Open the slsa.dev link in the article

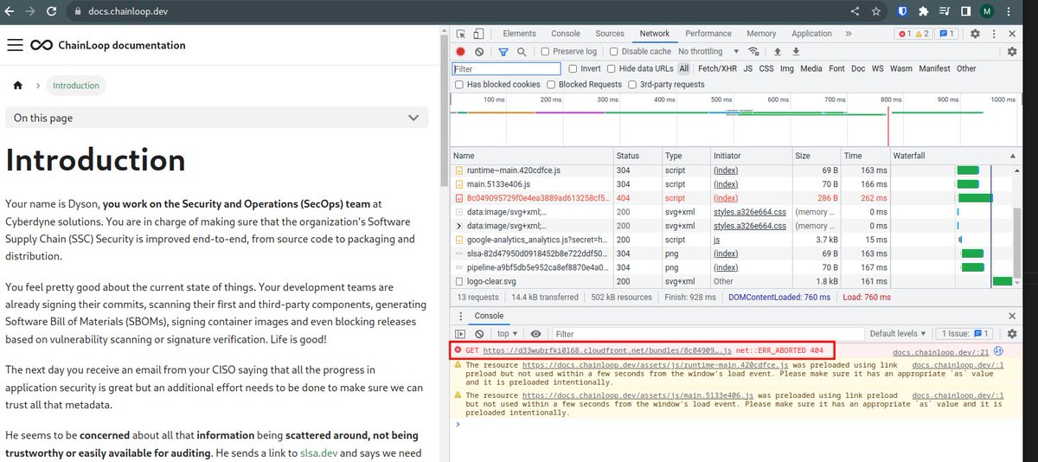click(x=317, y=452)
